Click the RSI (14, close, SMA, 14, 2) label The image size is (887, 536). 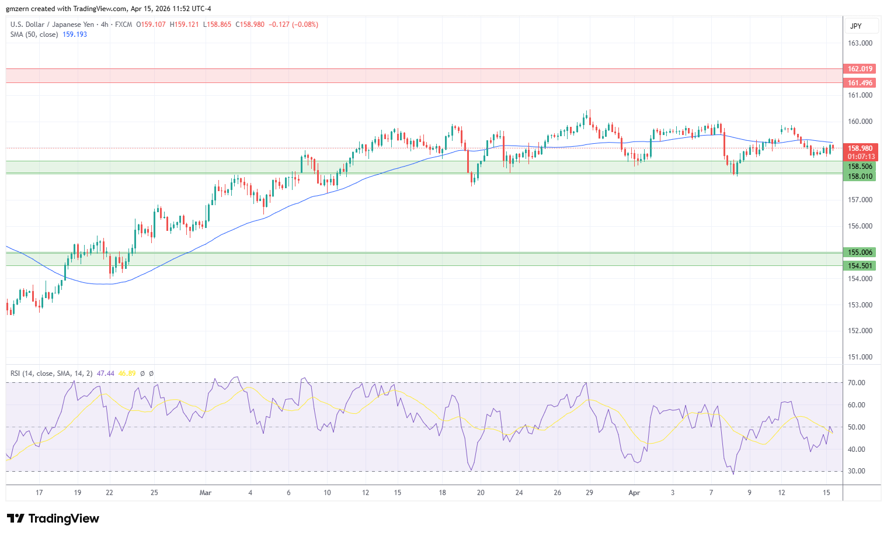coord(51,374)
